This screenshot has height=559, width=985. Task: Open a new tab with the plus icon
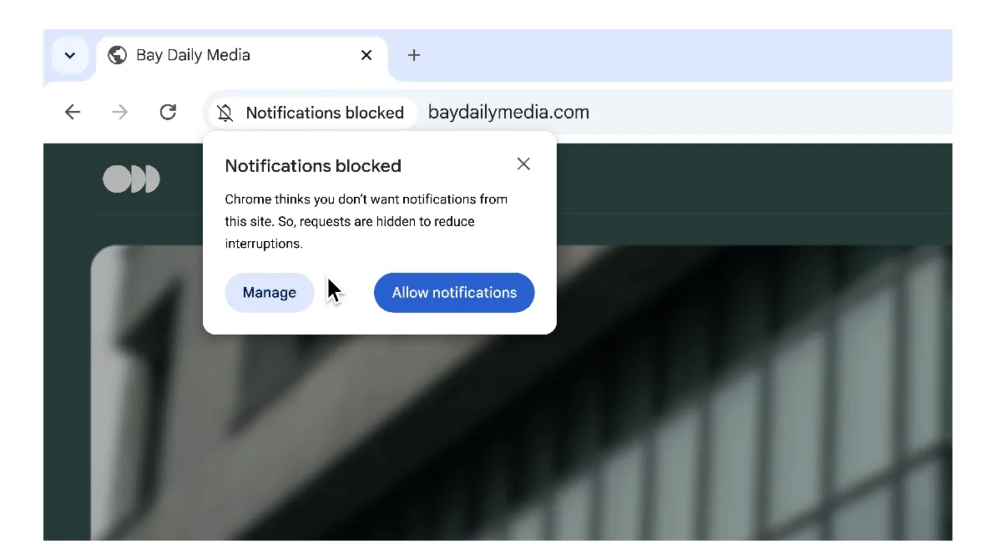point(413,55)
